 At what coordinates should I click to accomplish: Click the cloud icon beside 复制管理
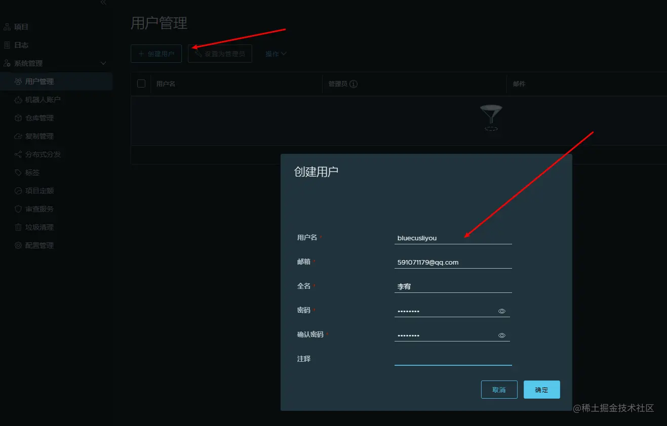[18, 136]
